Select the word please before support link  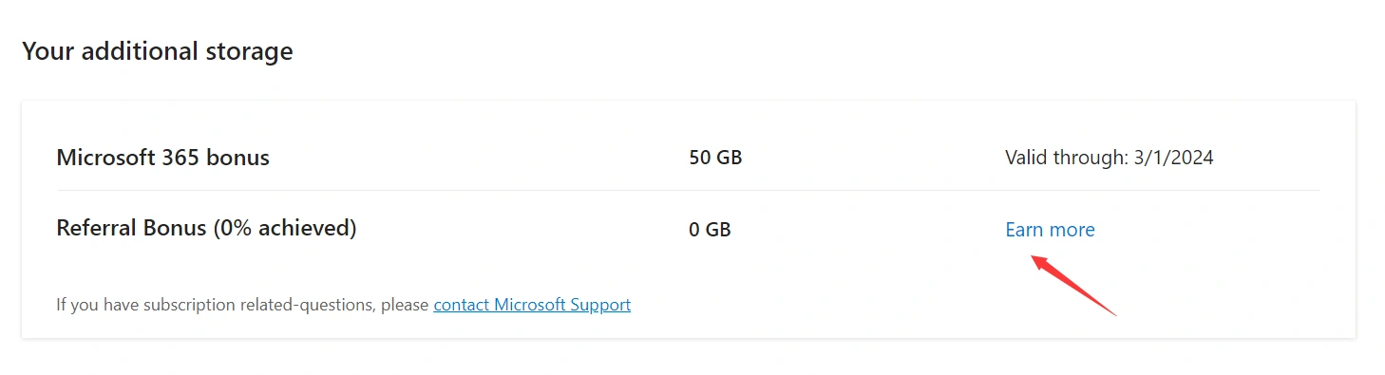pyautogui.click(x=406, y=306)
